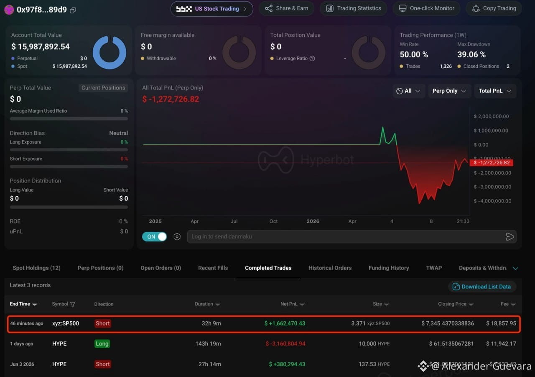Click Short badge on Jun 3 2026 row

click(x=103, y=364)
